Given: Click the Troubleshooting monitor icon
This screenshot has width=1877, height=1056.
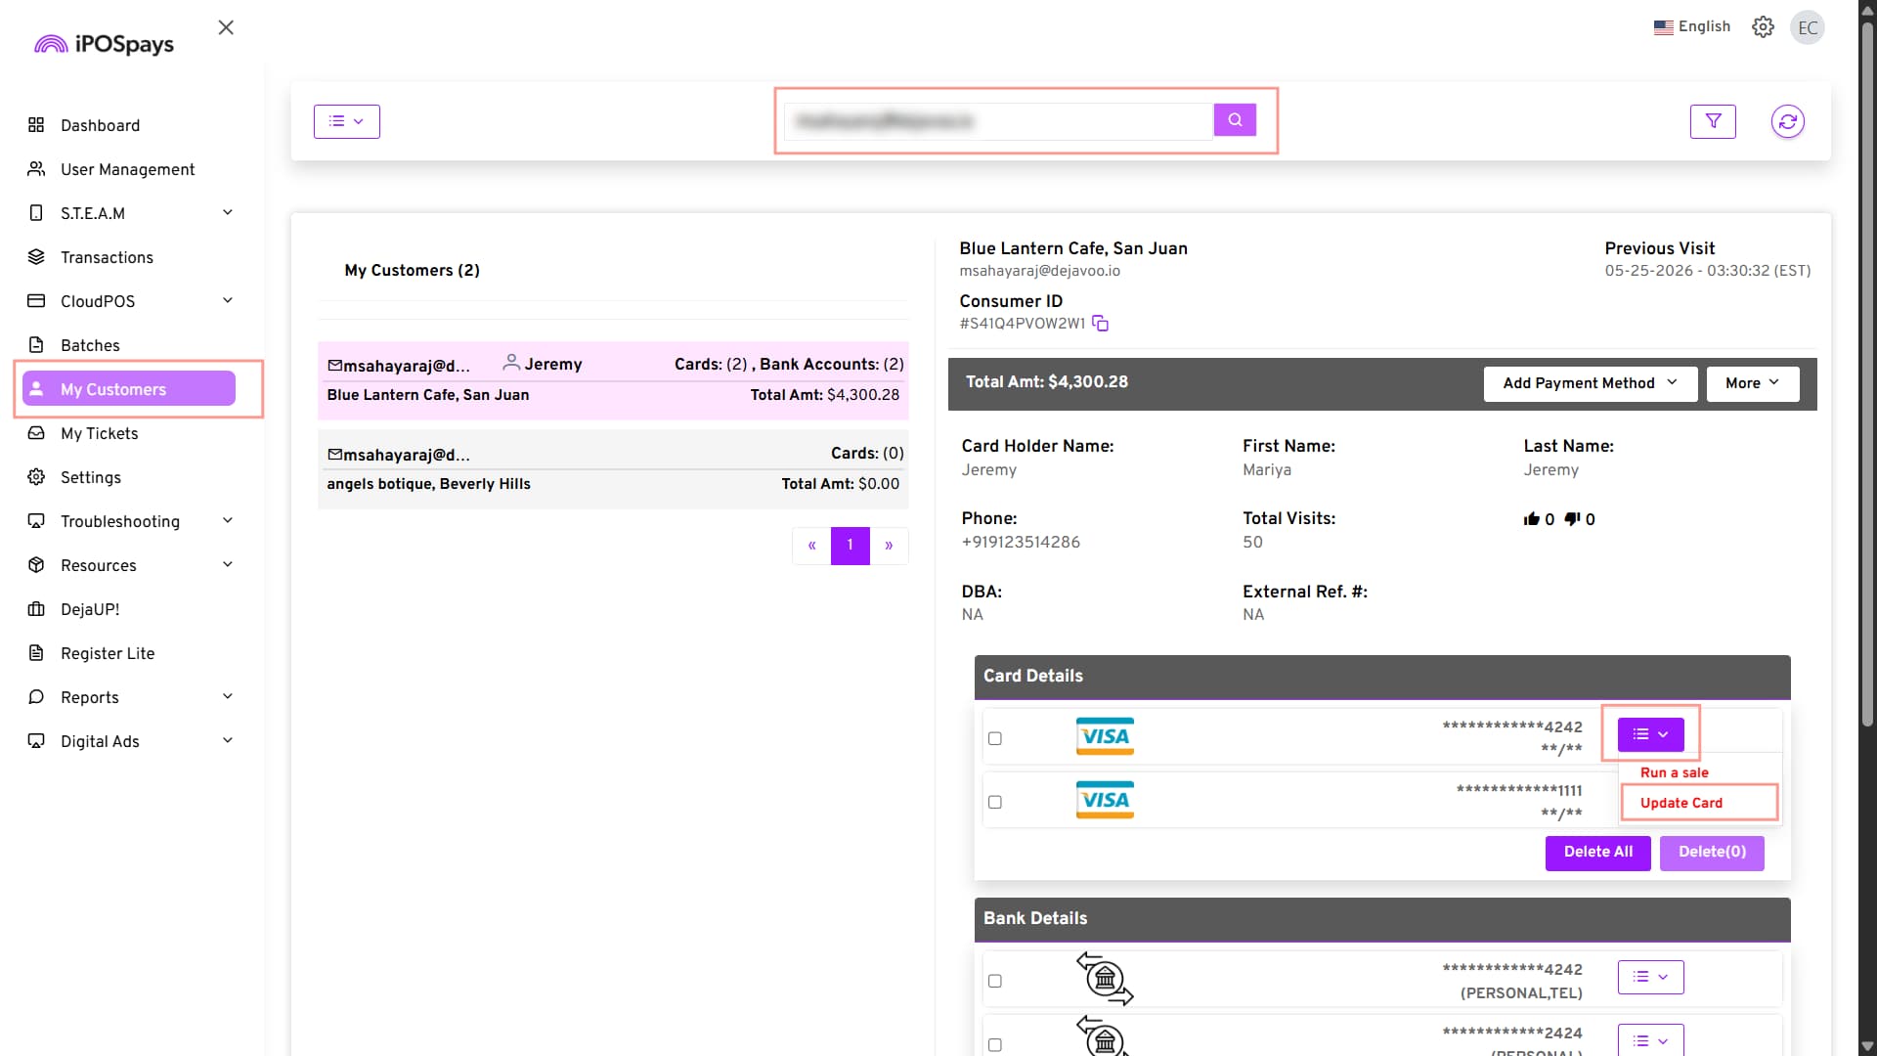Looking at the screenshot, I should tap(36, 521).
